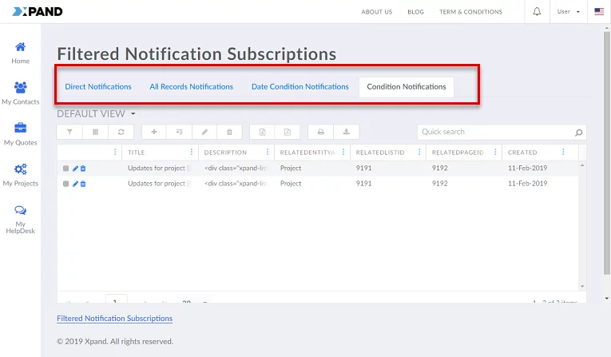Open the Title column options menu
611x357 pixels.
[x=191, y=152]
